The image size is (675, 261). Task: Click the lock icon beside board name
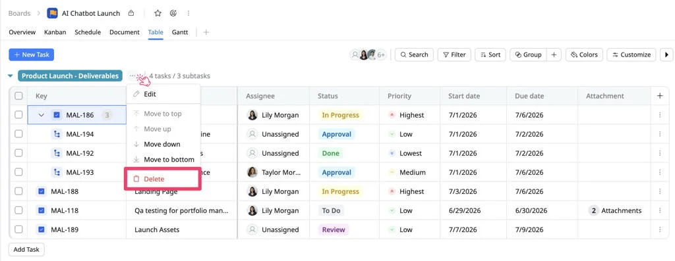[131, 13]
